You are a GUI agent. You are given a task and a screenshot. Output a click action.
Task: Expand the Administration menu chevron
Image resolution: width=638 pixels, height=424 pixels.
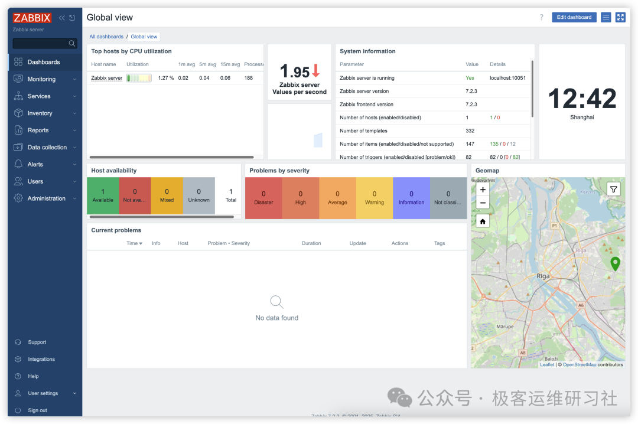(74, 198)
